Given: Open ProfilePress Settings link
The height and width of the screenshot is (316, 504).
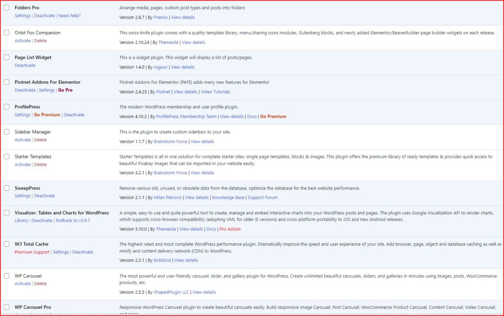Looking at the screenshot, I should [x=23, y=115].
